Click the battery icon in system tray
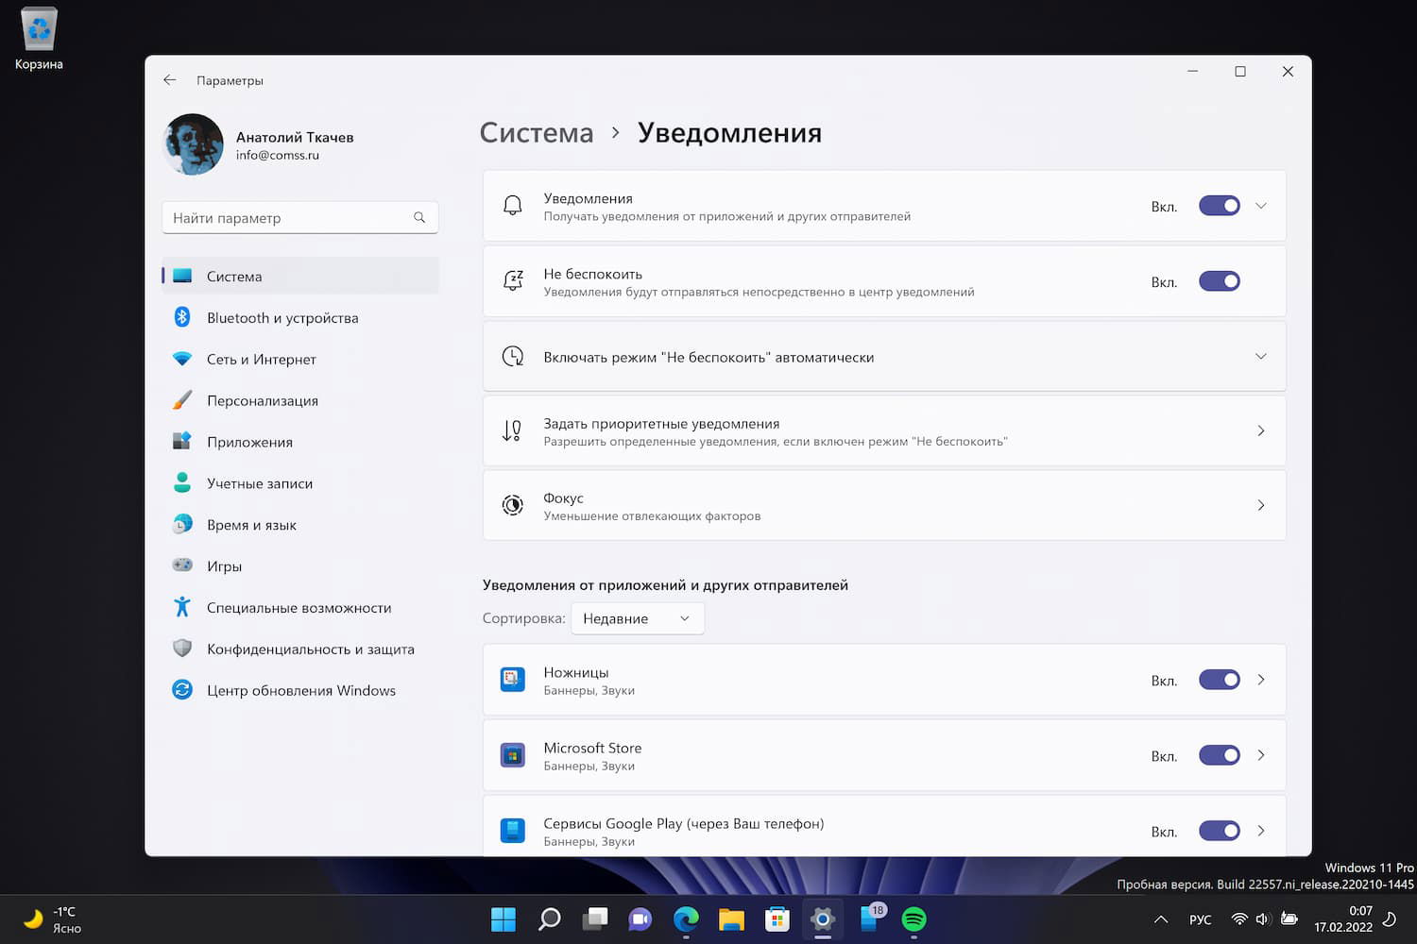The width and height of the screenshot is (1417, 944). pyautogui.click(x=1289, y=919)
